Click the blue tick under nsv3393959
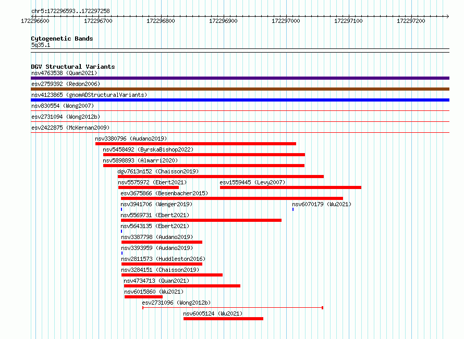The image size is (464, 339). click(122, 253)
